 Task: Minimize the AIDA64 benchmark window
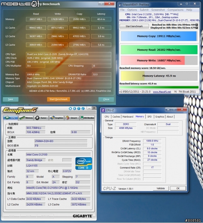click(101, 4)
